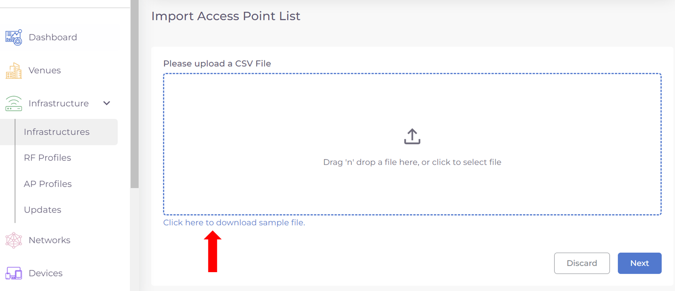
Task: Open the Networks menu item
Action: pos(49,240)
